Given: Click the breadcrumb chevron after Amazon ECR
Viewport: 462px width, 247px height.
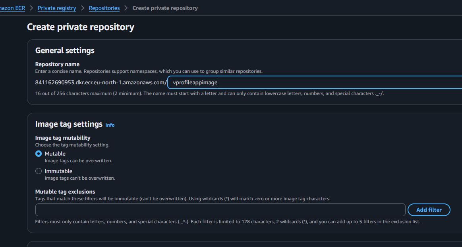Looking at the screenshot, I should pyautogui.click(x=31, y=8).
